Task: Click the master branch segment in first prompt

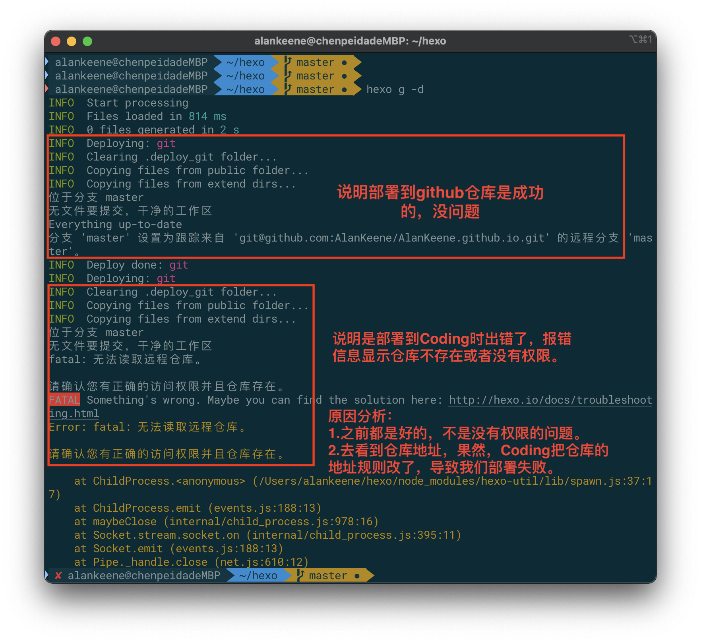Action: (x=316, y=62)
